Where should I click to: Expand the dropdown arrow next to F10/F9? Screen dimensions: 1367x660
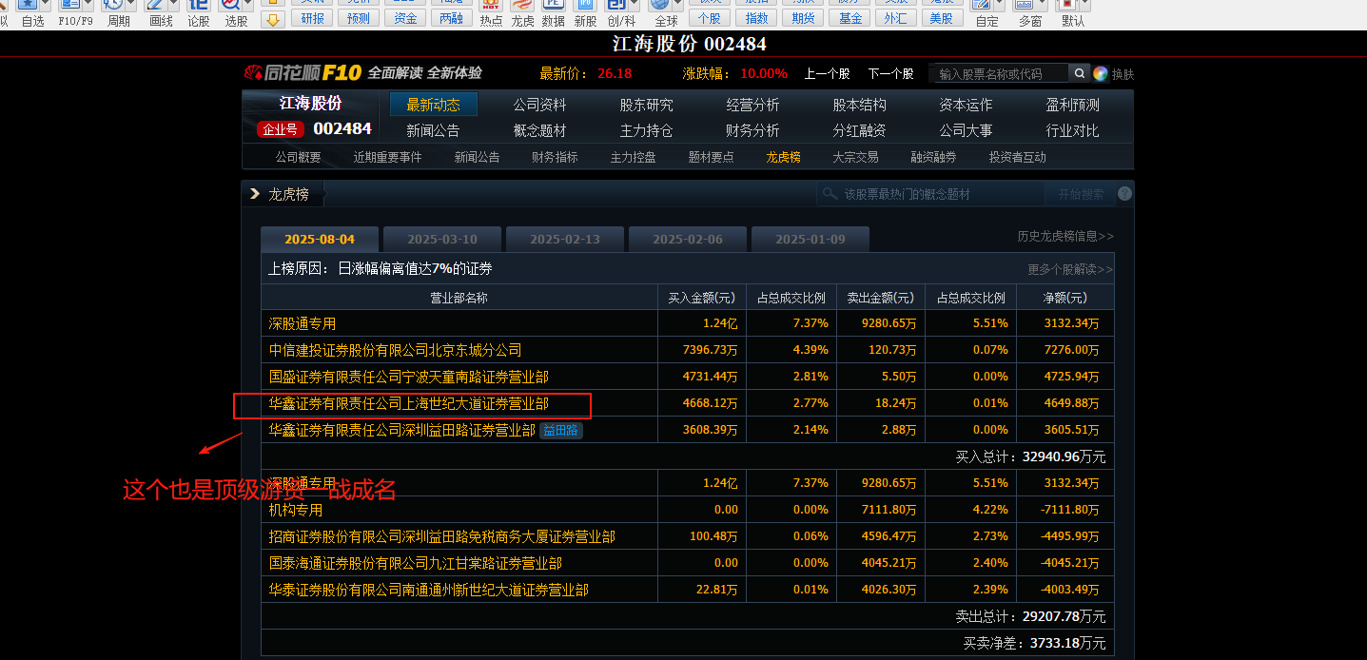(x=88, y=5)
